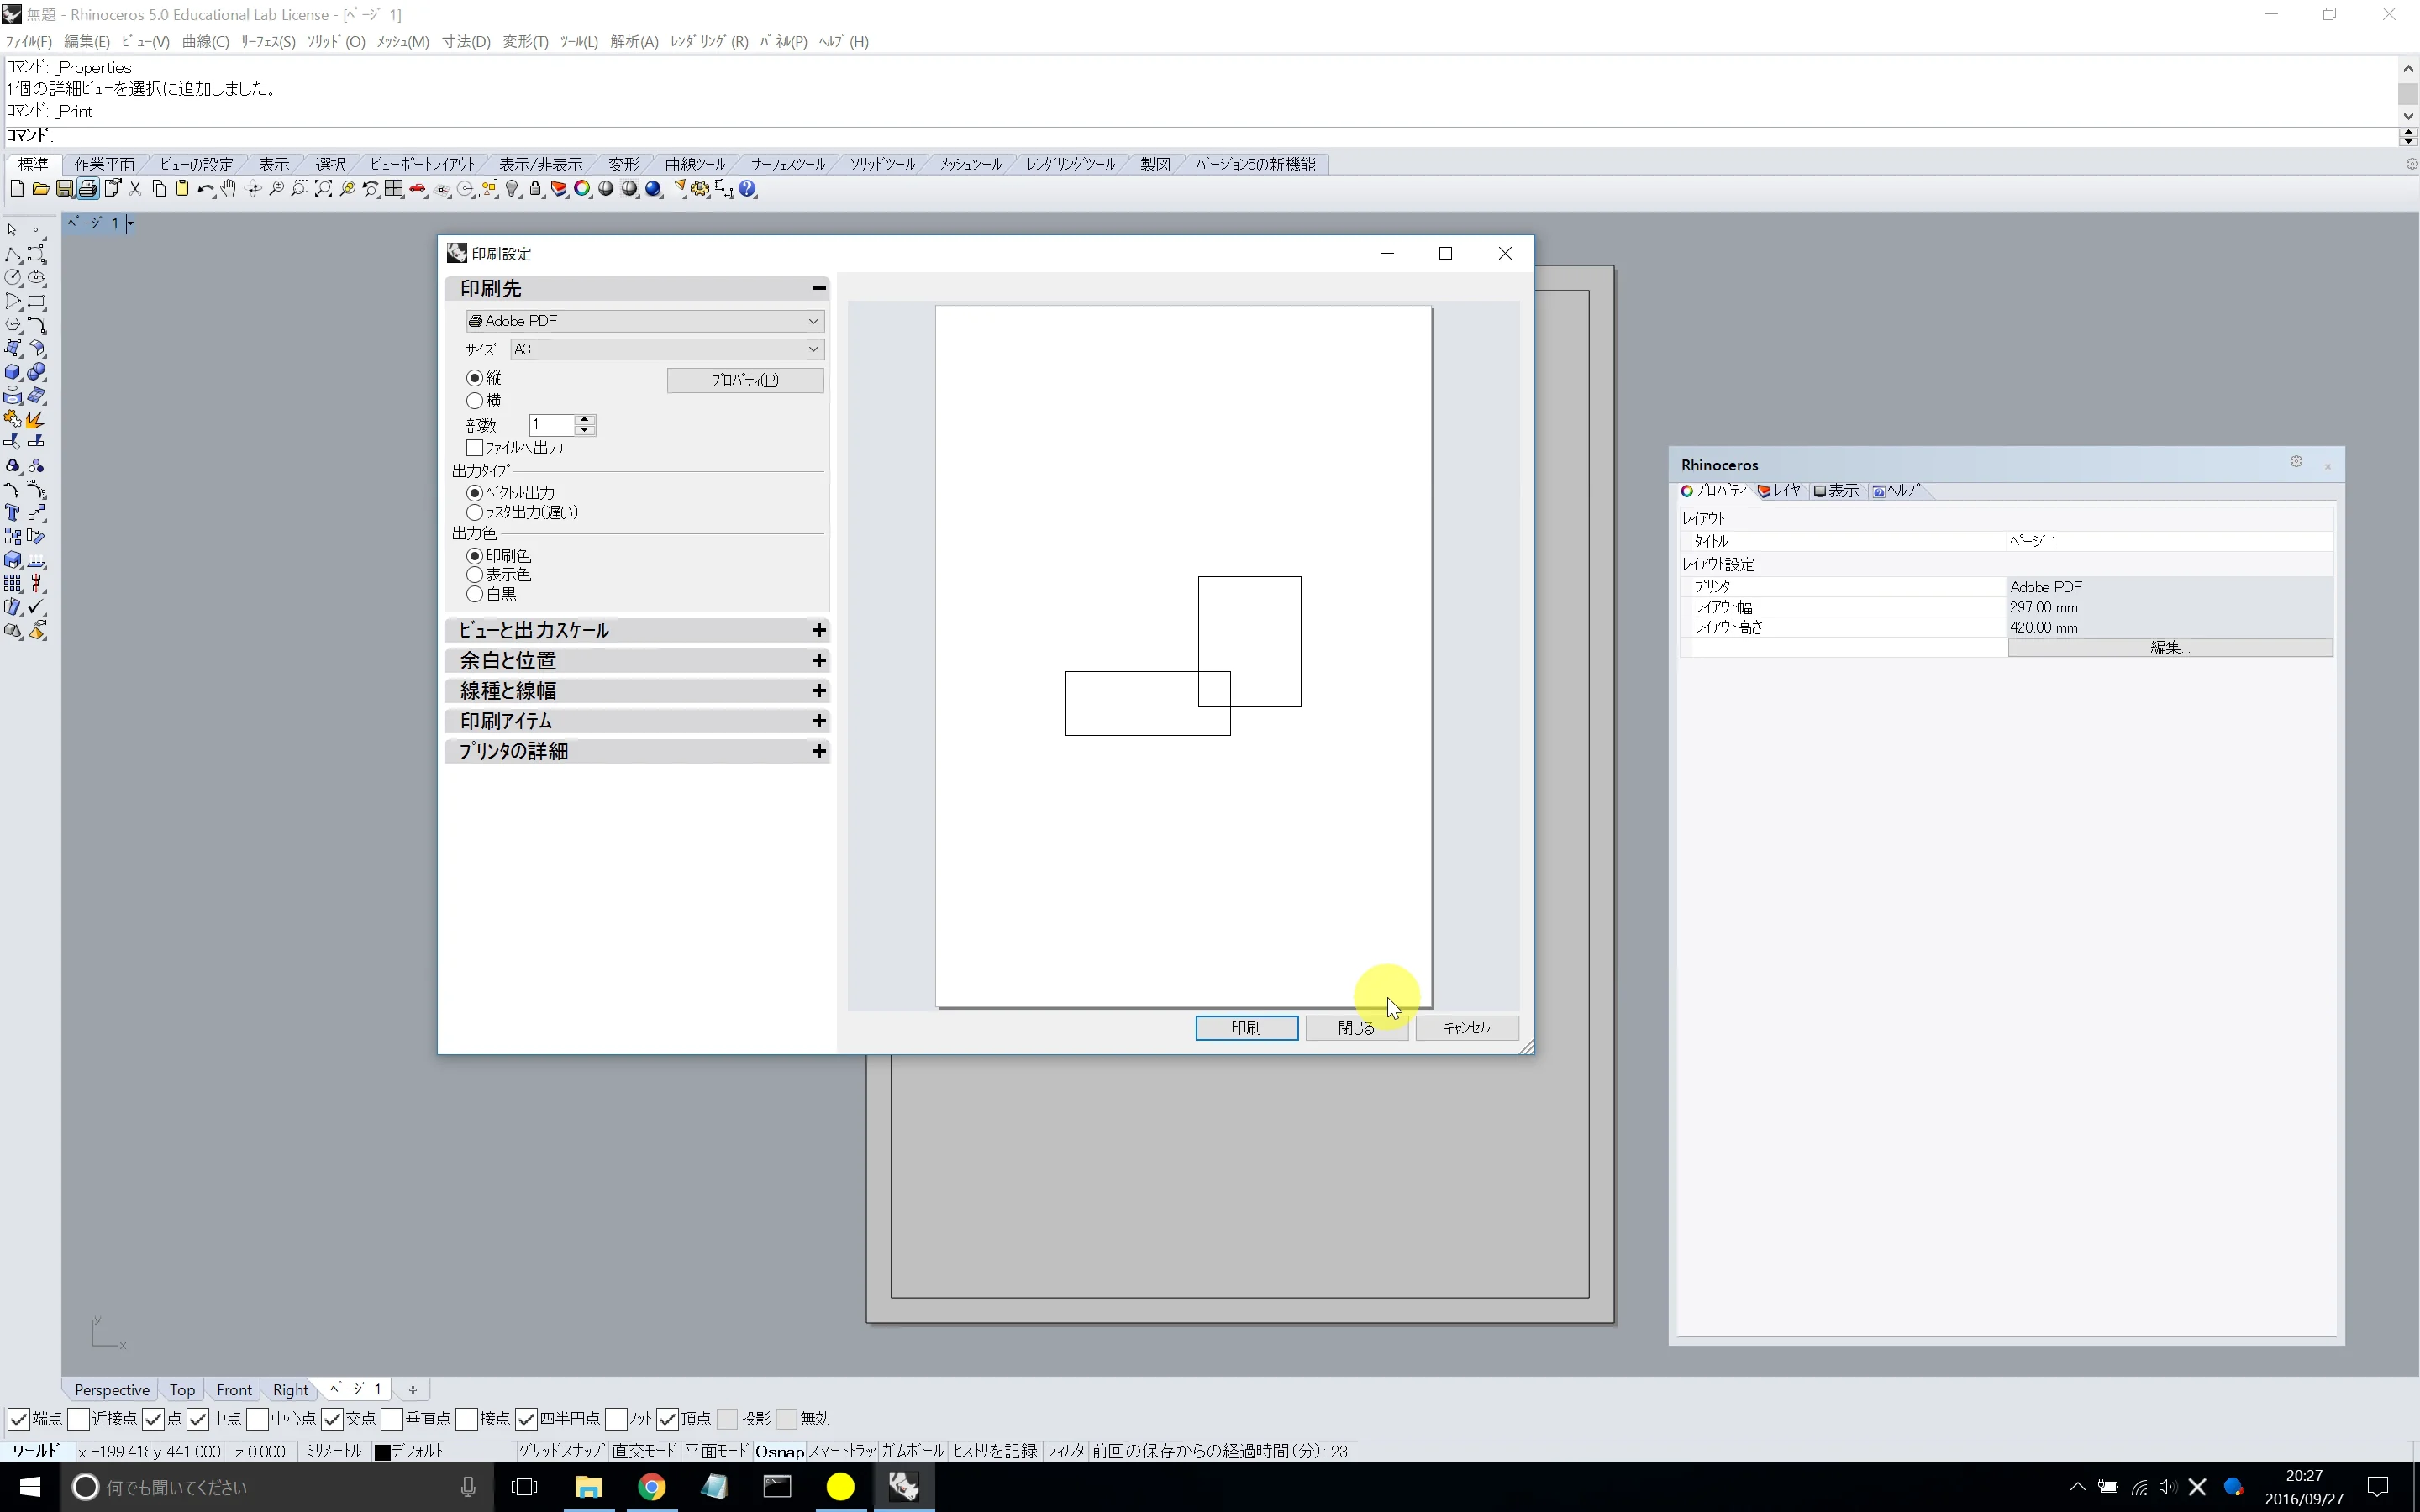Image resolution: width=2420 pixels, height=1512 pixels.
Task: Select the 白黒 output color option
Action: [x=475, y=593]
